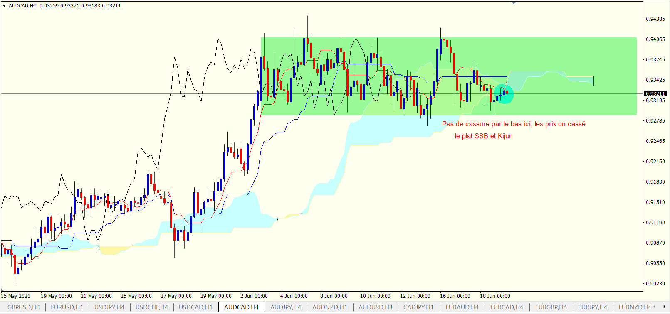This screenshot has width=670, height=314.
Task: Click the '19 May 00:00' time label
Action: click(x=56, y=296)
